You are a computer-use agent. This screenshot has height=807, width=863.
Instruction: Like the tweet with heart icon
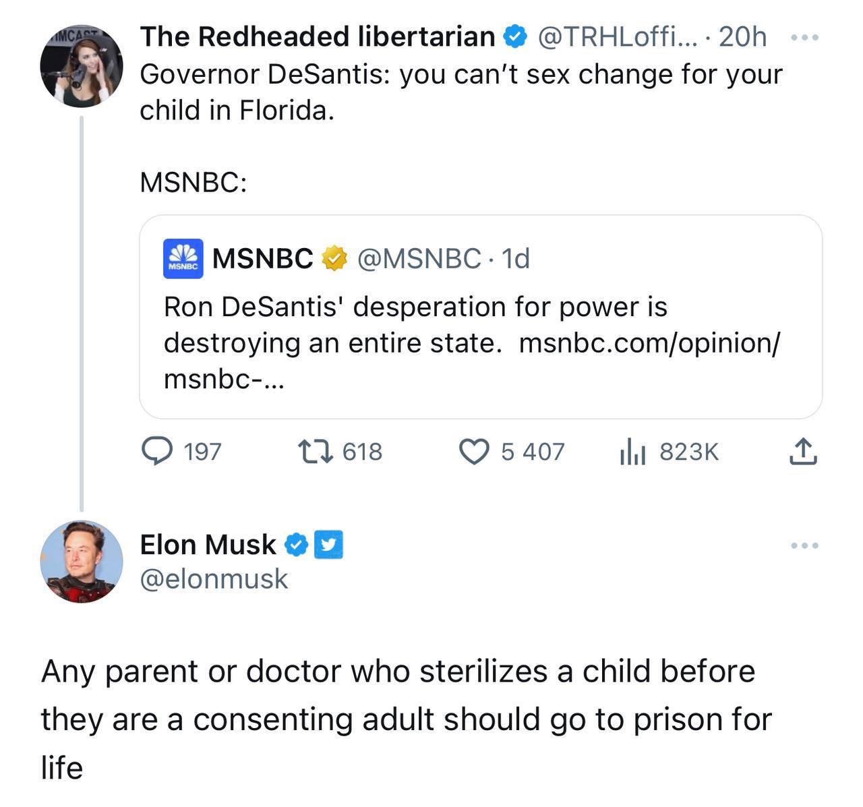tap(474, 451)
